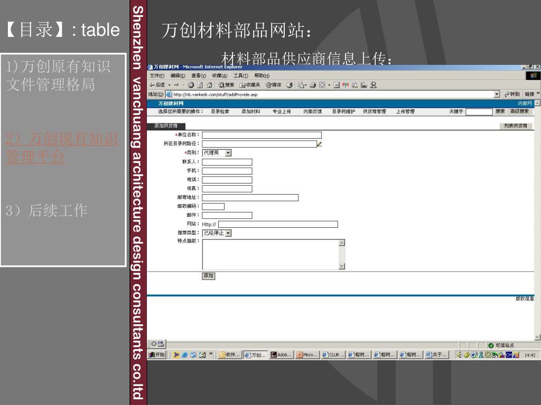541x405 pixels.
Task: Click the 目录树维护 navigation link
Action: (x=343, y=112)
